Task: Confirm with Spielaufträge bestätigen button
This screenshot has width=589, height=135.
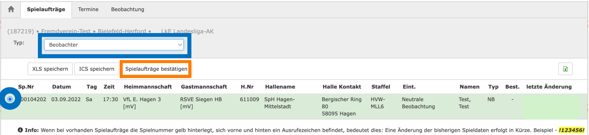Action: [156, 69]
